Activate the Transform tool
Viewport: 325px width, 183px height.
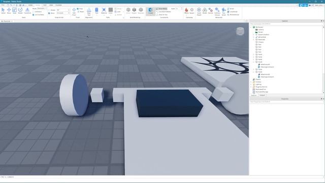27,11
